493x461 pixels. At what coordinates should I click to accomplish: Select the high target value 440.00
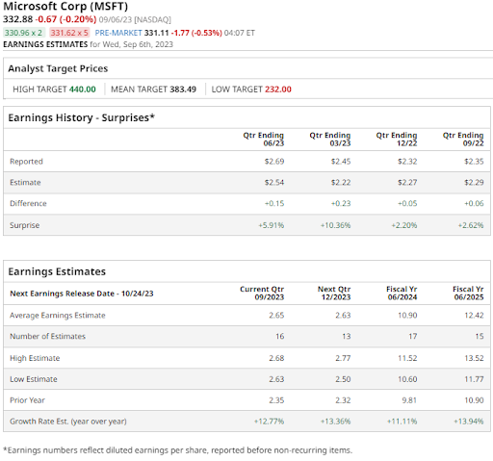coord(83,90)
